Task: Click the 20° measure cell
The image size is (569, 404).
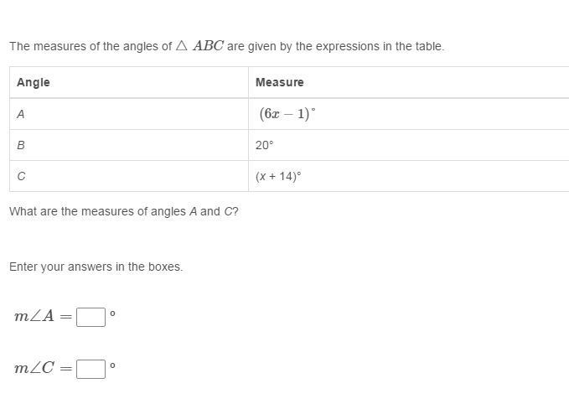Action: pyautogui.click(x=265, y=145)
